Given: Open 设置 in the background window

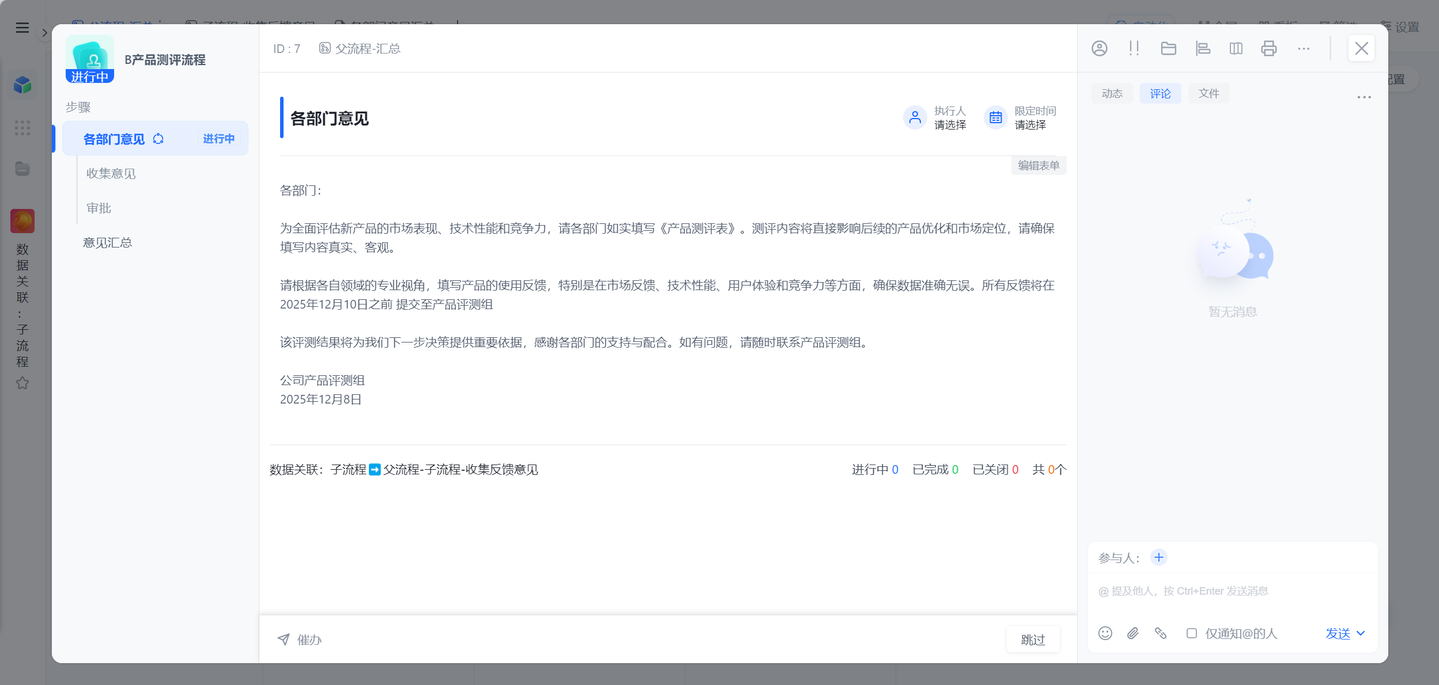Looking at the screenshot, I should coord(1400,27).
